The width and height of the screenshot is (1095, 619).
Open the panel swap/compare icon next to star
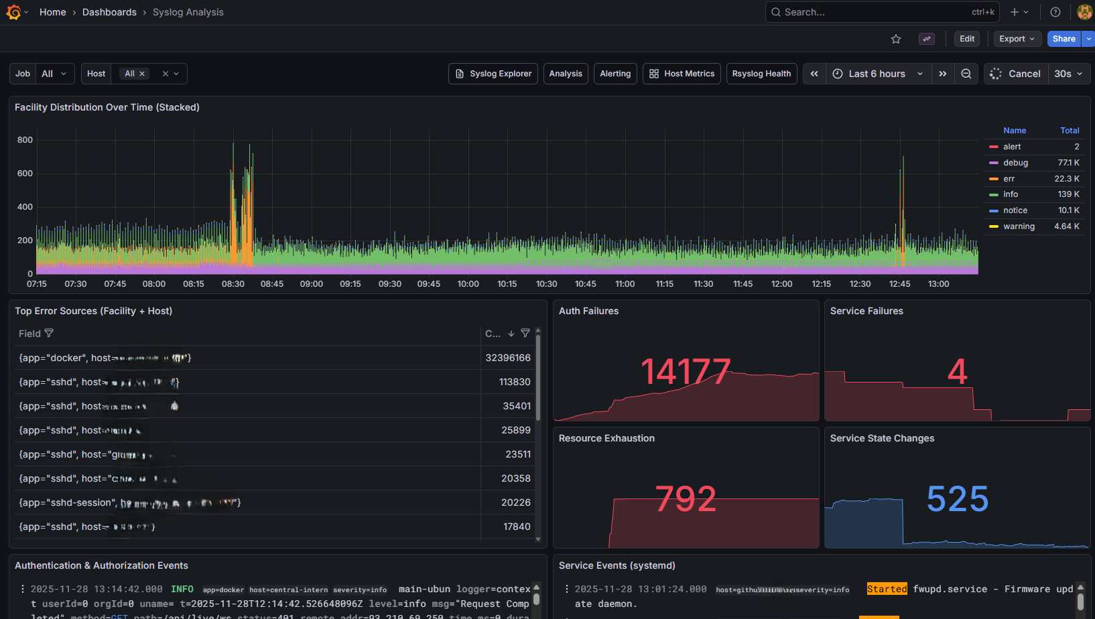click(927, 39)
